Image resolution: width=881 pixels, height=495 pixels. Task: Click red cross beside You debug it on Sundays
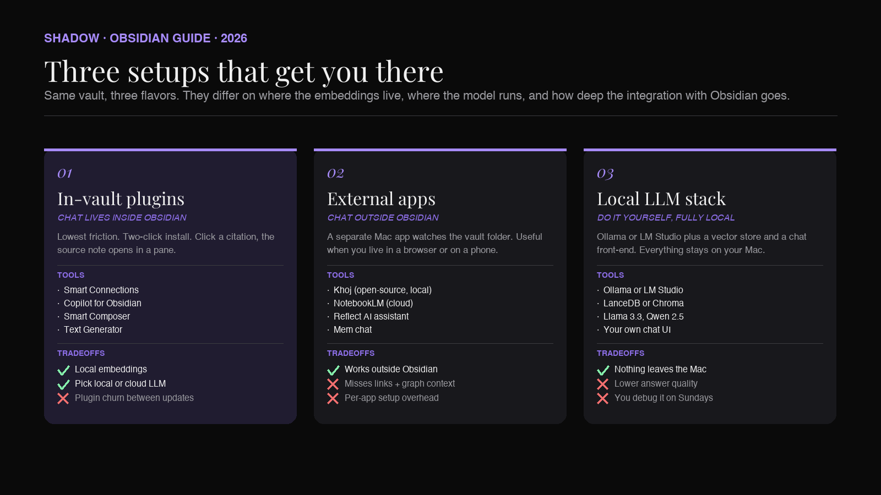click(603, 398)
